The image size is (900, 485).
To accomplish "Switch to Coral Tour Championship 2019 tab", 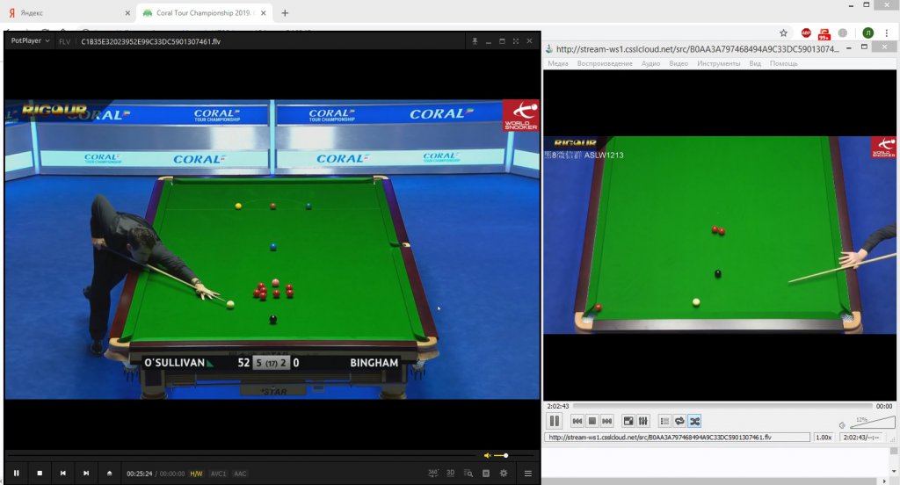I will tap(204, 12).
